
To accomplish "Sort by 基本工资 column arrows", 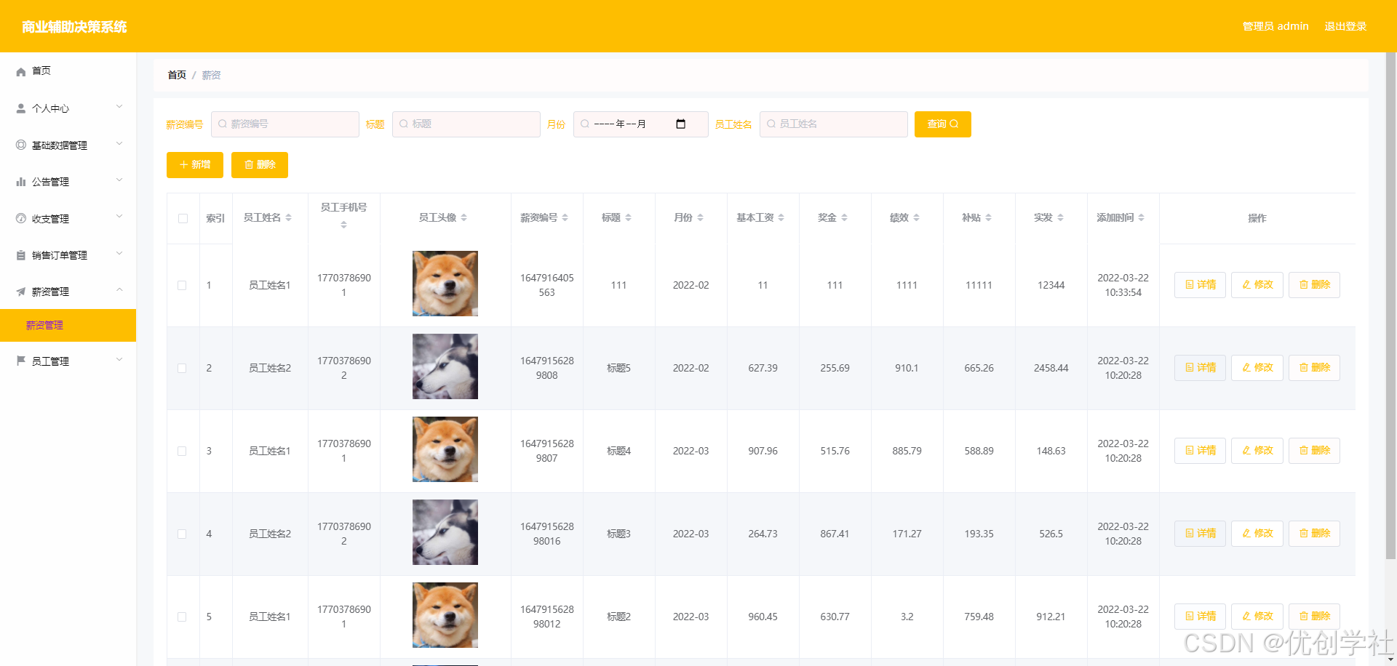I will point(781,217).
